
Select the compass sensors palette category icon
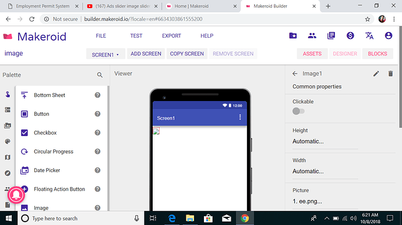click(x=8, y=173)
